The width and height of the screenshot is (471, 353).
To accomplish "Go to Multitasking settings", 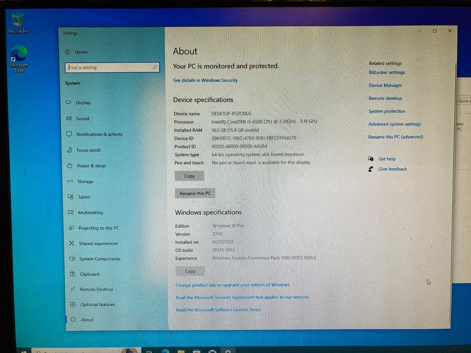I will (86, 212).
